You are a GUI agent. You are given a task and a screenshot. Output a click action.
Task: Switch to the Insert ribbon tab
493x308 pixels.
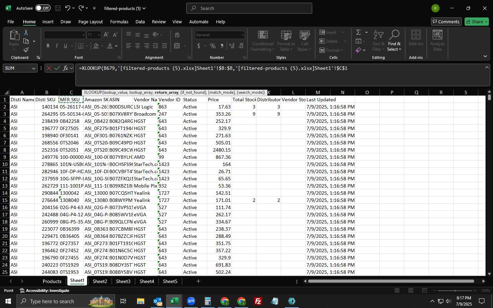(48, 22)
